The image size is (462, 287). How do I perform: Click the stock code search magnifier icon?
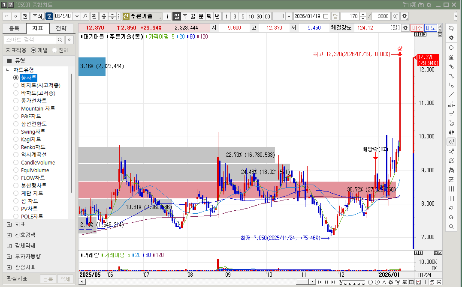pyautogui.click(x=85, y=16)
